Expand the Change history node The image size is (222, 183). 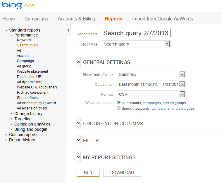11,114
